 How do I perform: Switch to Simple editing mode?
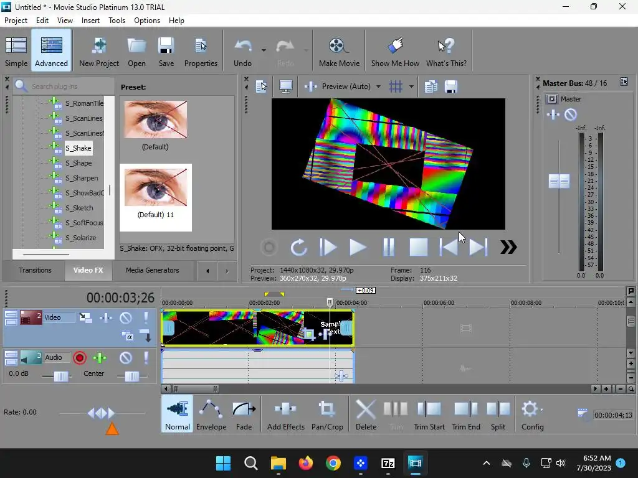(16, 51)
